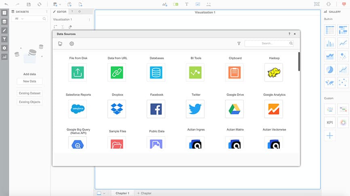Pick Dropbox as data source
Image resolution: width=350 pixels, height=196 pixels.
(x=117, y=109)
